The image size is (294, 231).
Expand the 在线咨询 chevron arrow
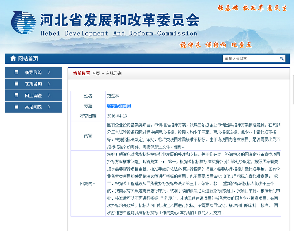click(49, 84)
